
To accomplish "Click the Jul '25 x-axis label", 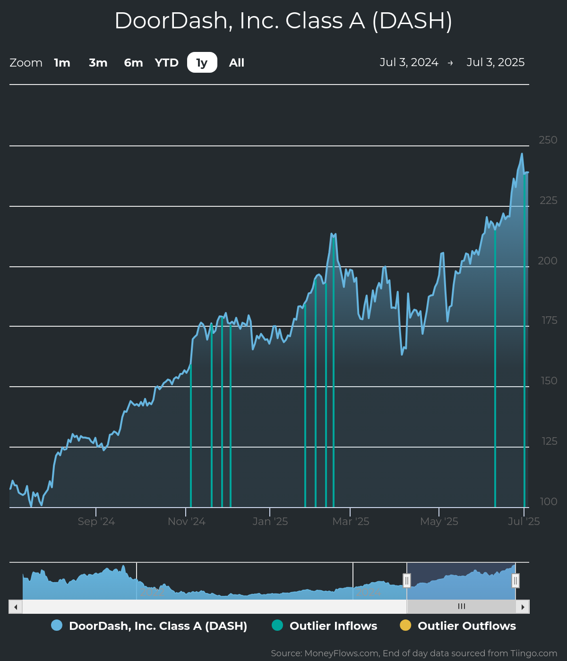I will (524, 522).
